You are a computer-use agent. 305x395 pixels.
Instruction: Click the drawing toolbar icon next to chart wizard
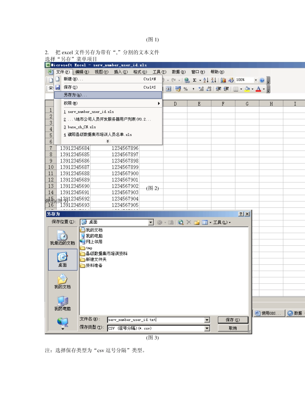coord(231,80)
